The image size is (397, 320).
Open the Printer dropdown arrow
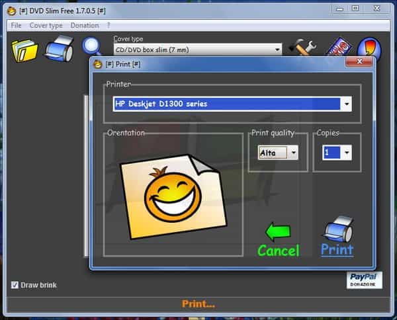(346, 104)
